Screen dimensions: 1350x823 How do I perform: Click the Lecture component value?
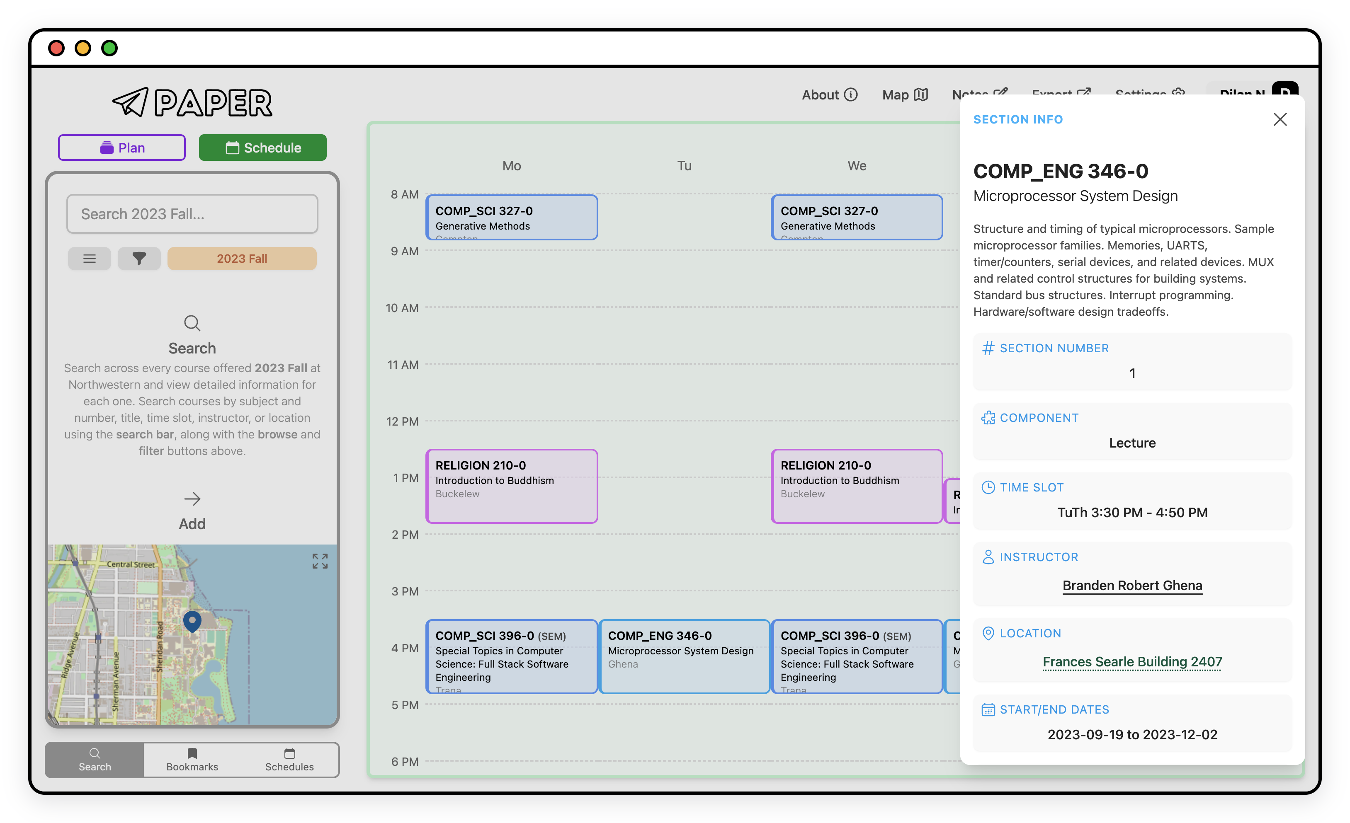click(1132, 443)
